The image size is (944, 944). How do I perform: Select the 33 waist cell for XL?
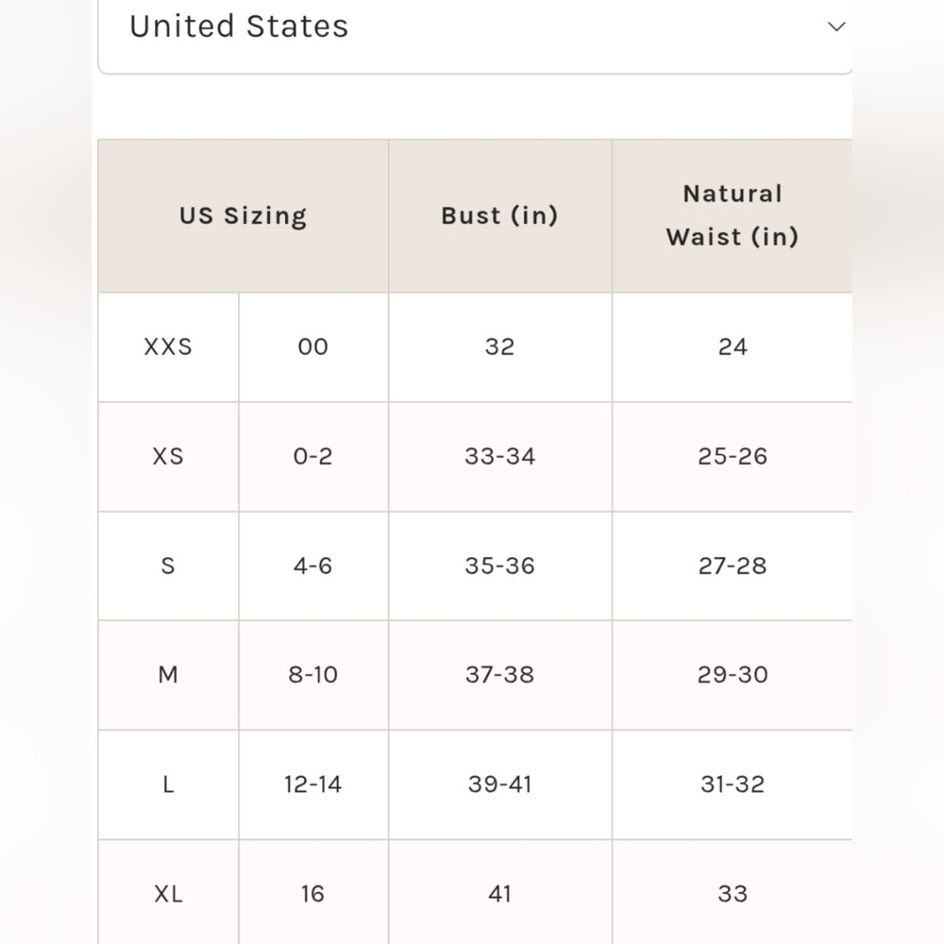tap(733, 894)
